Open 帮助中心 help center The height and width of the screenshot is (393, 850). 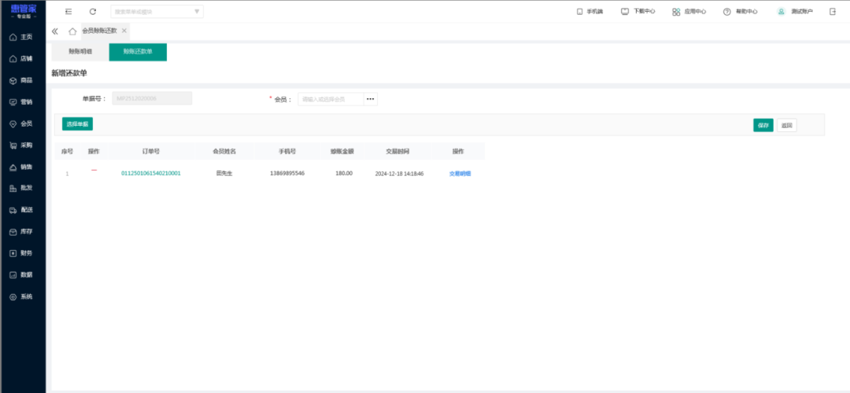(x=740, y=12)
